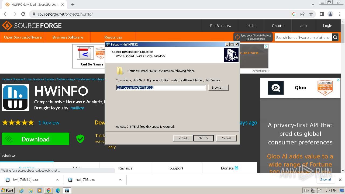
Task: Cancel the HWiNFO32 setup
Action: (226, 138)
